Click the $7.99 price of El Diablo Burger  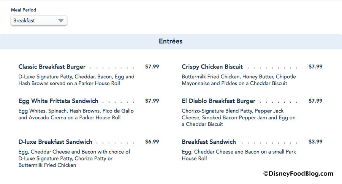coord(315,101)
